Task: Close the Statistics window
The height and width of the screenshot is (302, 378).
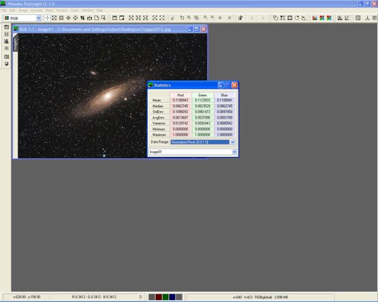Action: pyautogui.click(x=234, y=85)
